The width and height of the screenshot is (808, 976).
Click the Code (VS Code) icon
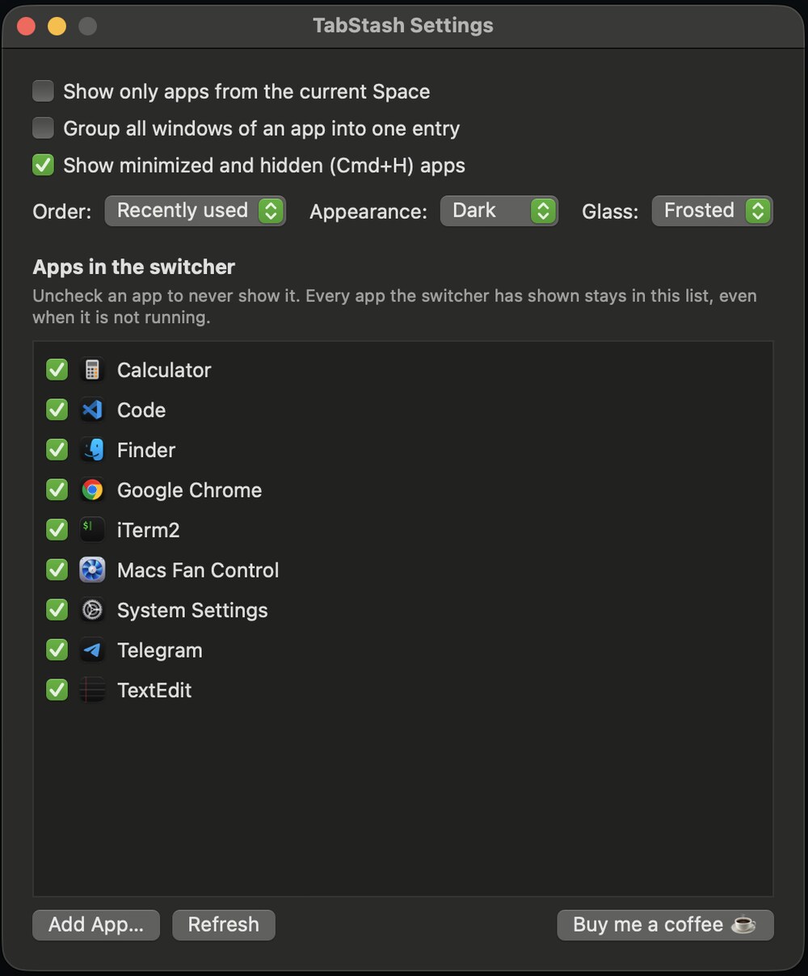(92, 410)
